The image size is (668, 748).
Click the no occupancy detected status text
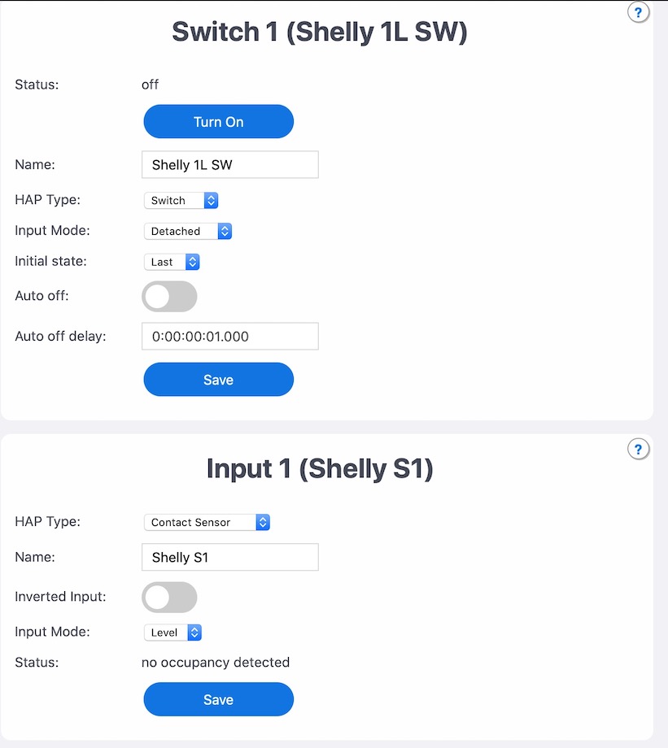pyautogui.click(x=215, y=662)
